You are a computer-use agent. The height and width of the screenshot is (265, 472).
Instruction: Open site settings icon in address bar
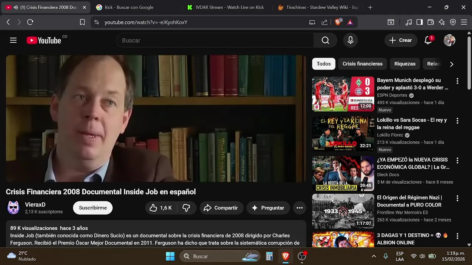[x=97, y=22]
